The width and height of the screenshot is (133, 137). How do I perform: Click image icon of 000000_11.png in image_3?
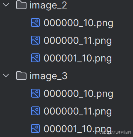35,111
